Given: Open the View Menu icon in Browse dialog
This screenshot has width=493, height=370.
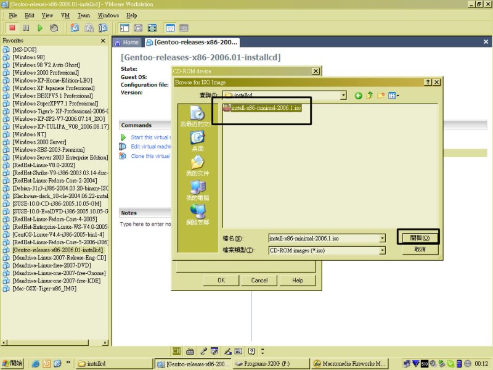Looking at the screenshot, I should pyautogui.click(x=393, y=96).
